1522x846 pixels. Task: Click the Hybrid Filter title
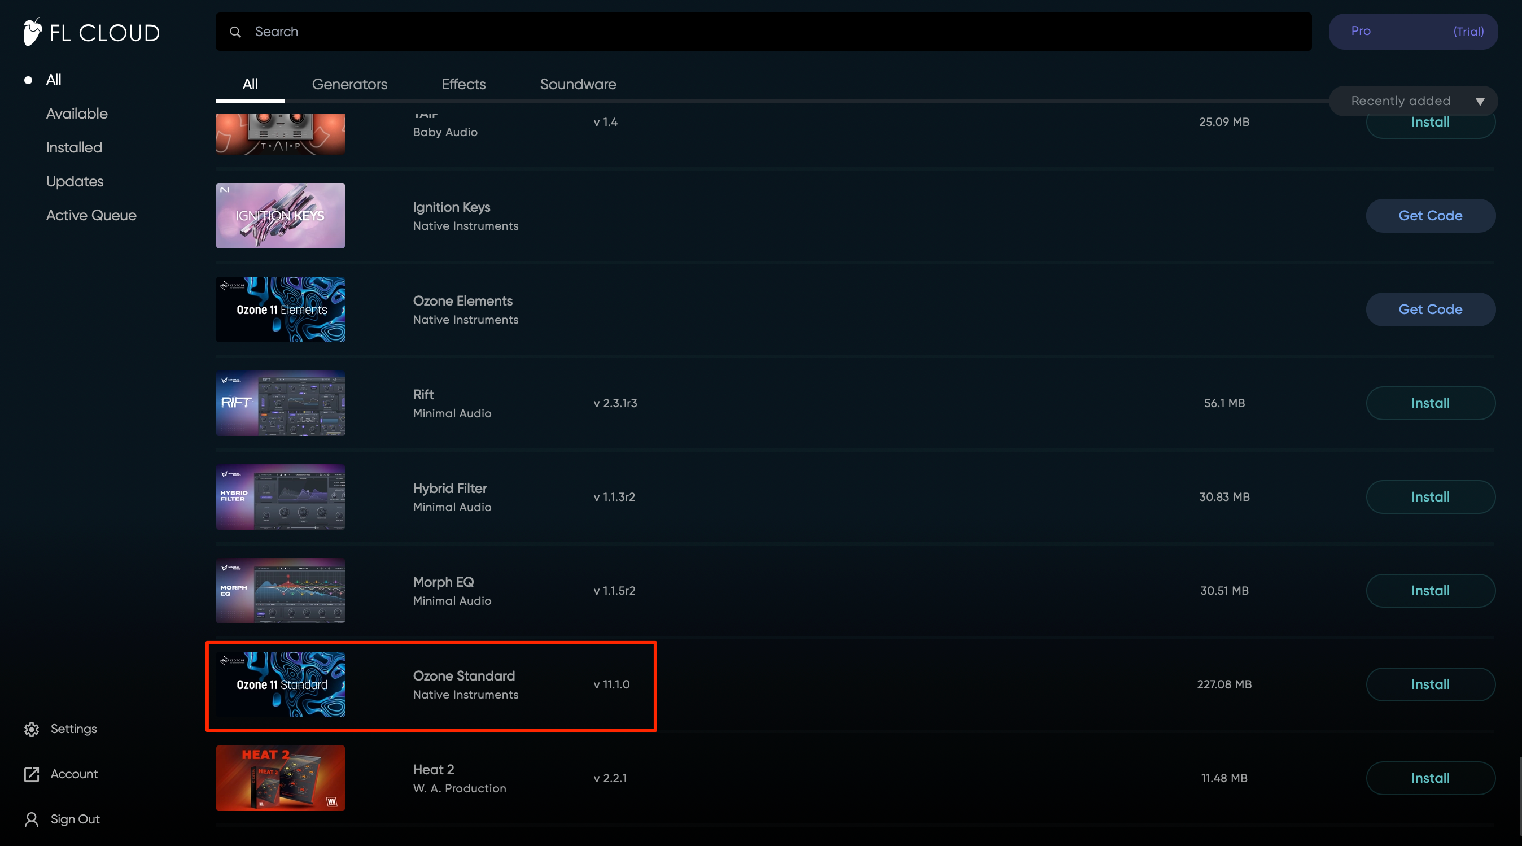point(449,489)
